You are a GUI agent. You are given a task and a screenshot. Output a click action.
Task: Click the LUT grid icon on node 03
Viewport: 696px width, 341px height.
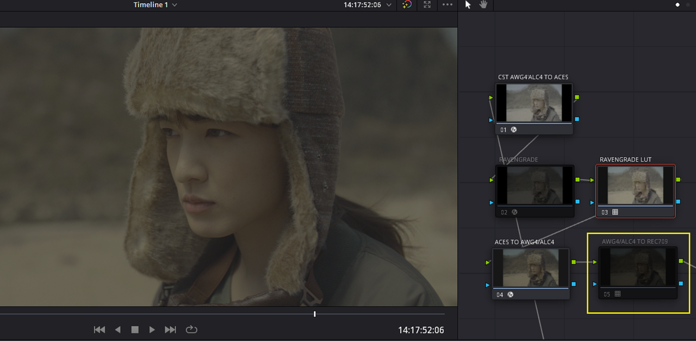(x=615, y=212)
